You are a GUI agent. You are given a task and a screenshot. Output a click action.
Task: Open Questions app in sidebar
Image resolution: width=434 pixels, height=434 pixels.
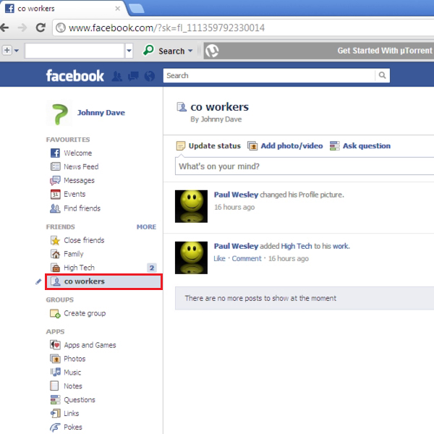coord(80,400)
